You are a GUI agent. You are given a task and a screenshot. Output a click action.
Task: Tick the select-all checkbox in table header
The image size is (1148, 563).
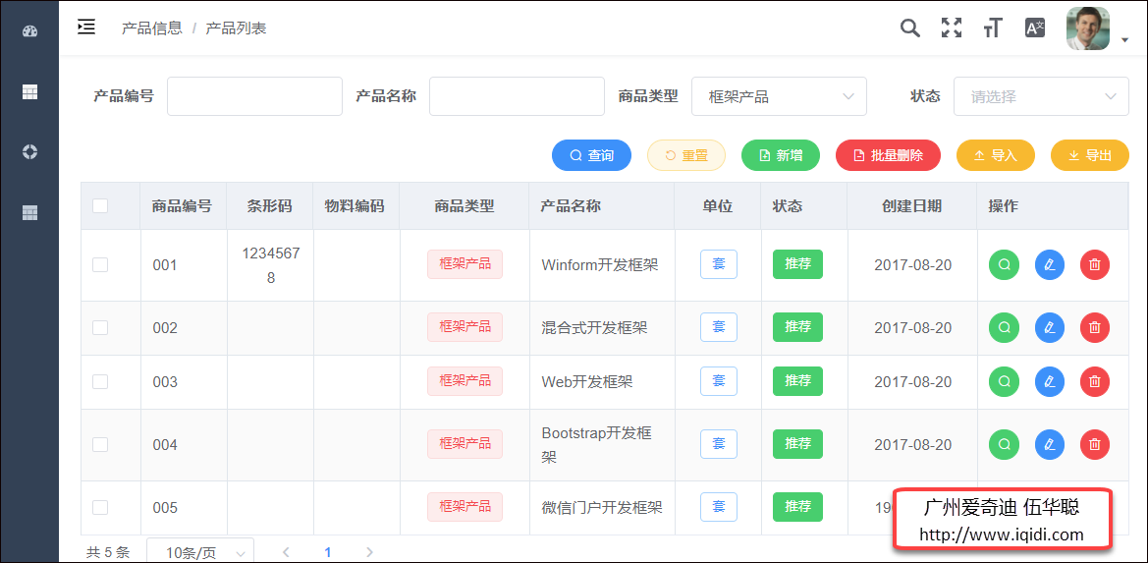[100, 205]
